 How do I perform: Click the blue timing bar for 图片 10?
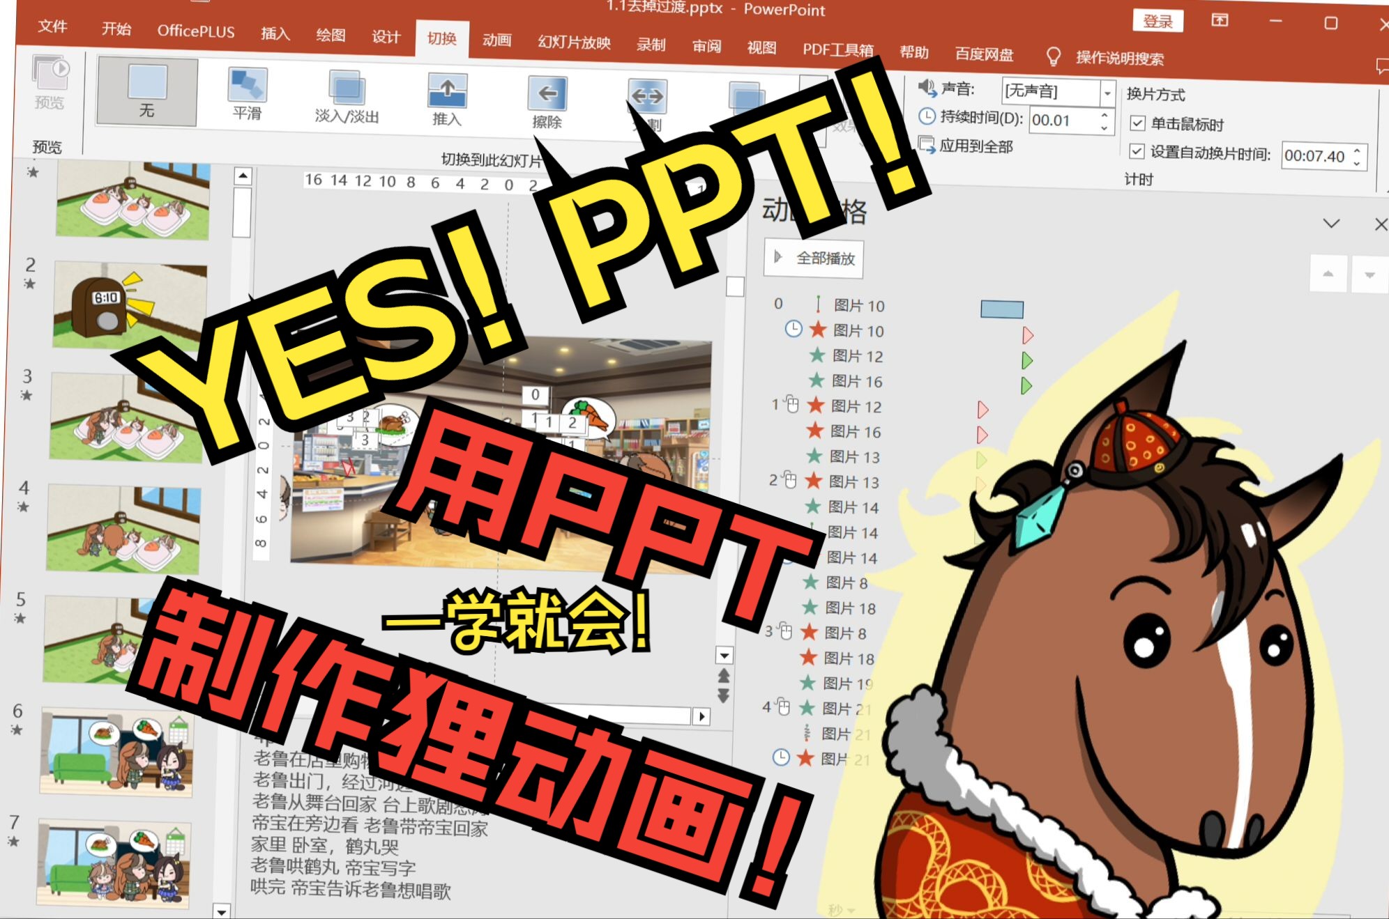pos(1002,309)
